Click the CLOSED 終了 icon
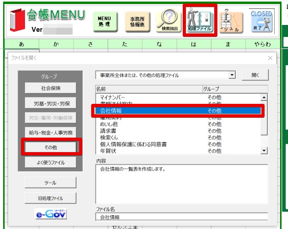 pyautogui.click(x=261, y=21)
